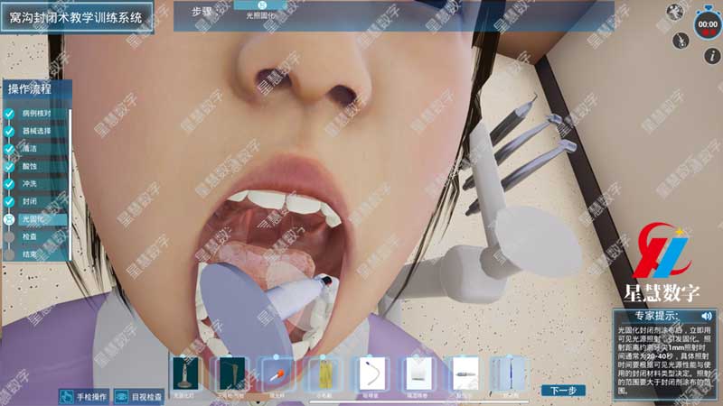Screen dimensions: 723x406
Task: Pick the orange-tipped applicator tool in tray
Action: (277, 374)
